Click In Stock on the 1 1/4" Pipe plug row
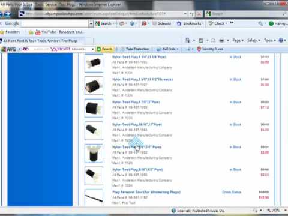Image resolution: width=288 pixels, height=216 pixels. click(235, 57)
